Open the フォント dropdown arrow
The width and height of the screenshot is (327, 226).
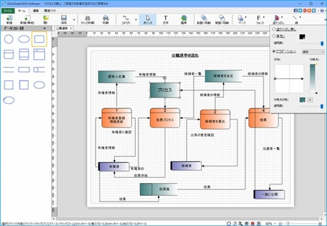(264, 17)
